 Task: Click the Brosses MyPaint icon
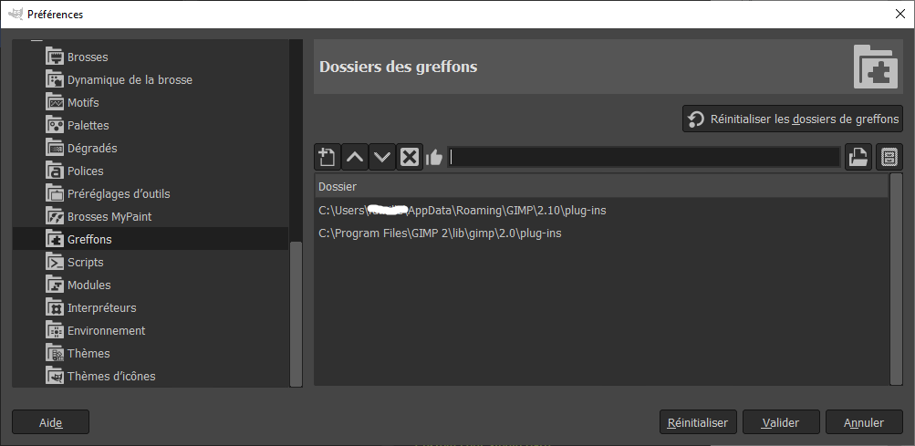click(x=54, y=216)
